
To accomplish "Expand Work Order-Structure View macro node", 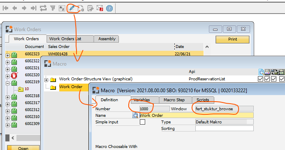I will tap(46, 80).
